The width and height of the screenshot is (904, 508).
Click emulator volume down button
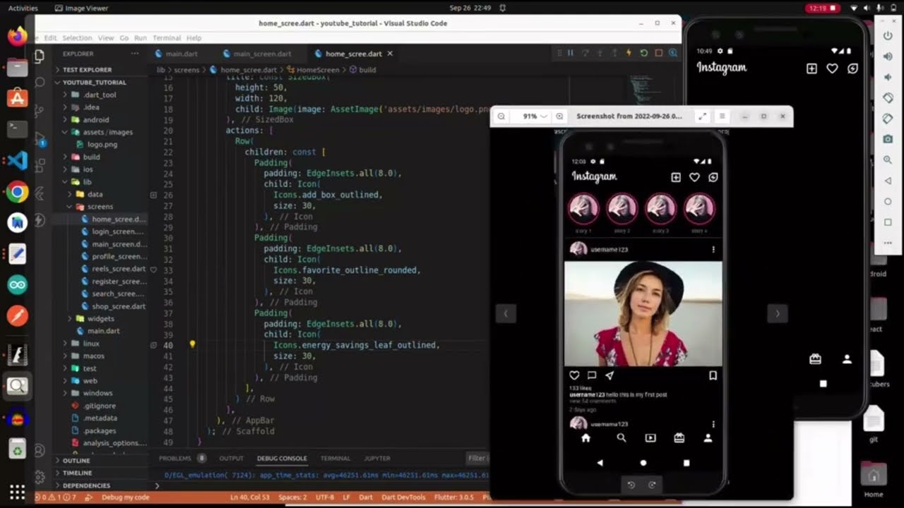coord(888,78)
